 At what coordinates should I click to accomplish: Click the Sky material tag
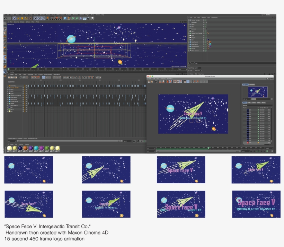point(208,40)
